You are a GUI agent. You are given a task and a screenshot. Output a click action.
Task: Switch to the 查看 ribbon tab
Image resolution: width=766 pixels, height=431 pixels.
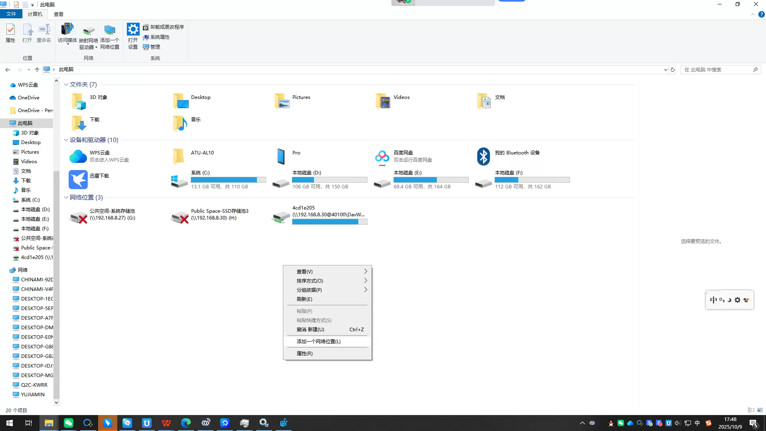tap(59, 14)
